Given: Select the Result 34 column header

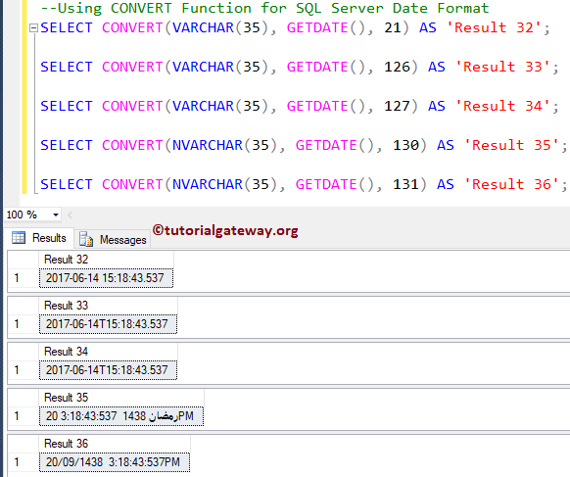Looking at the screenshot, I should [x=108, y=352].
